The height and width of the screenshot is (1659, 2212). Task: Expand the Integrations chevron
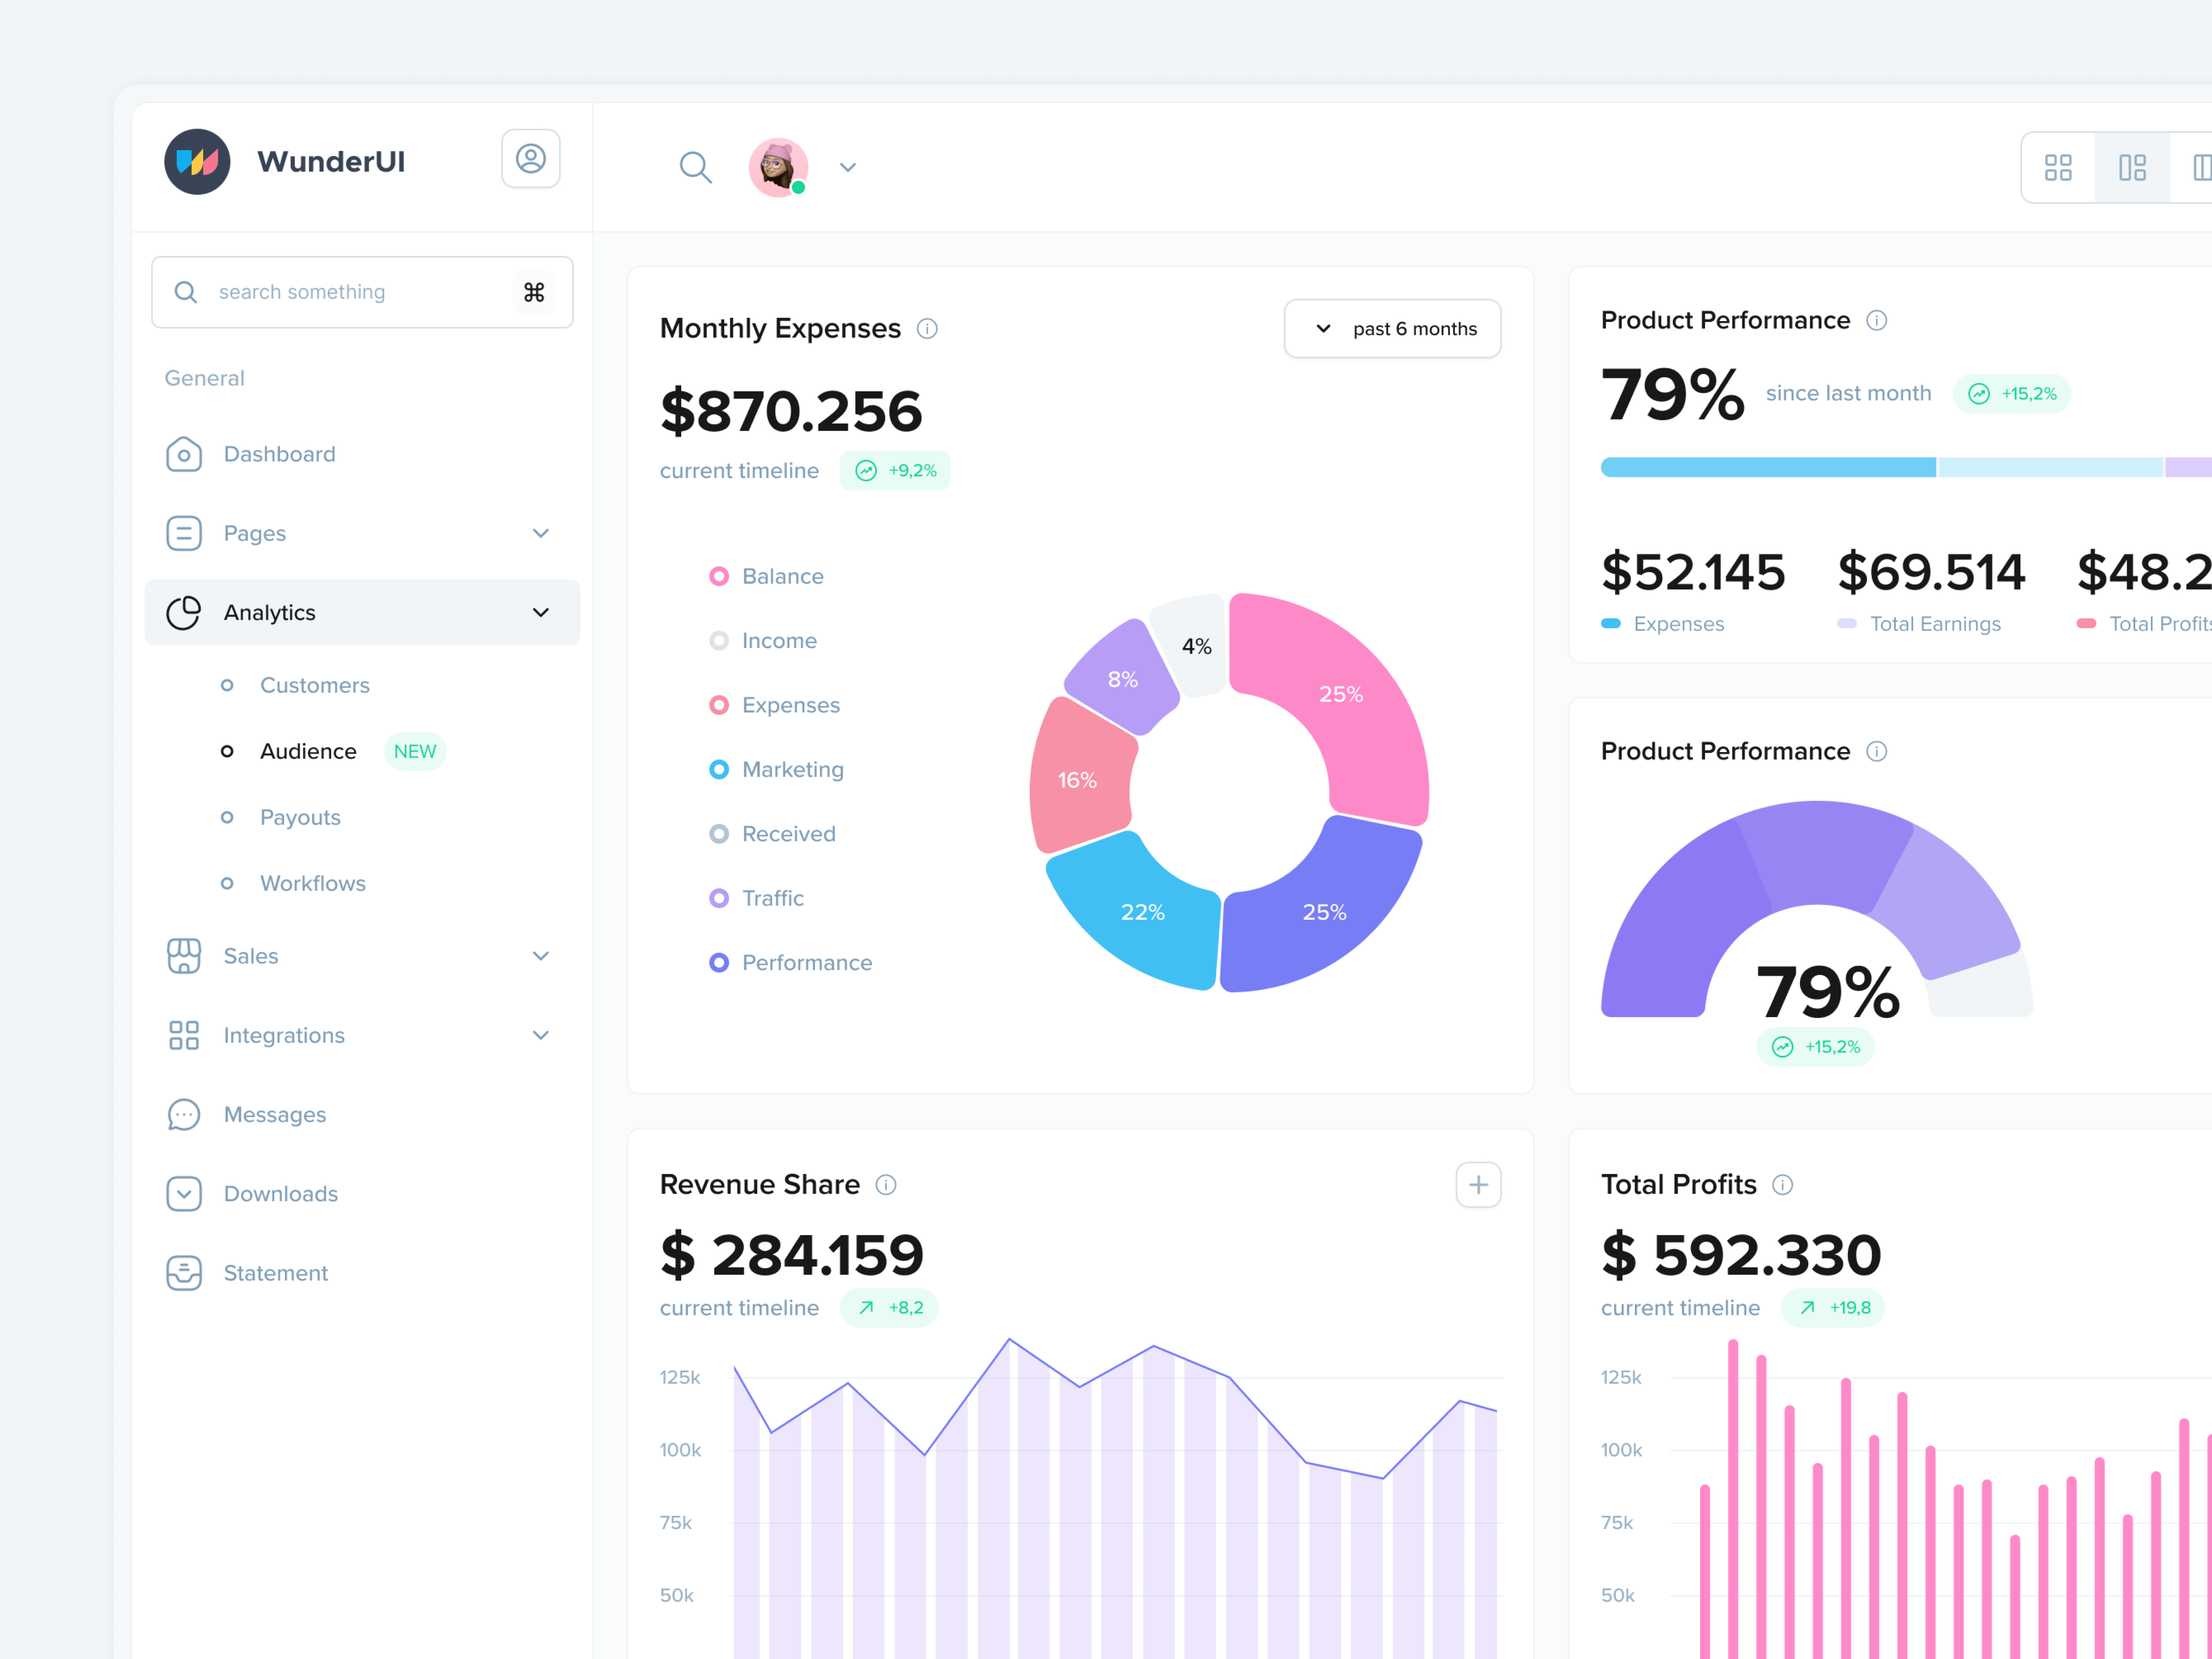click(541, 1035)
